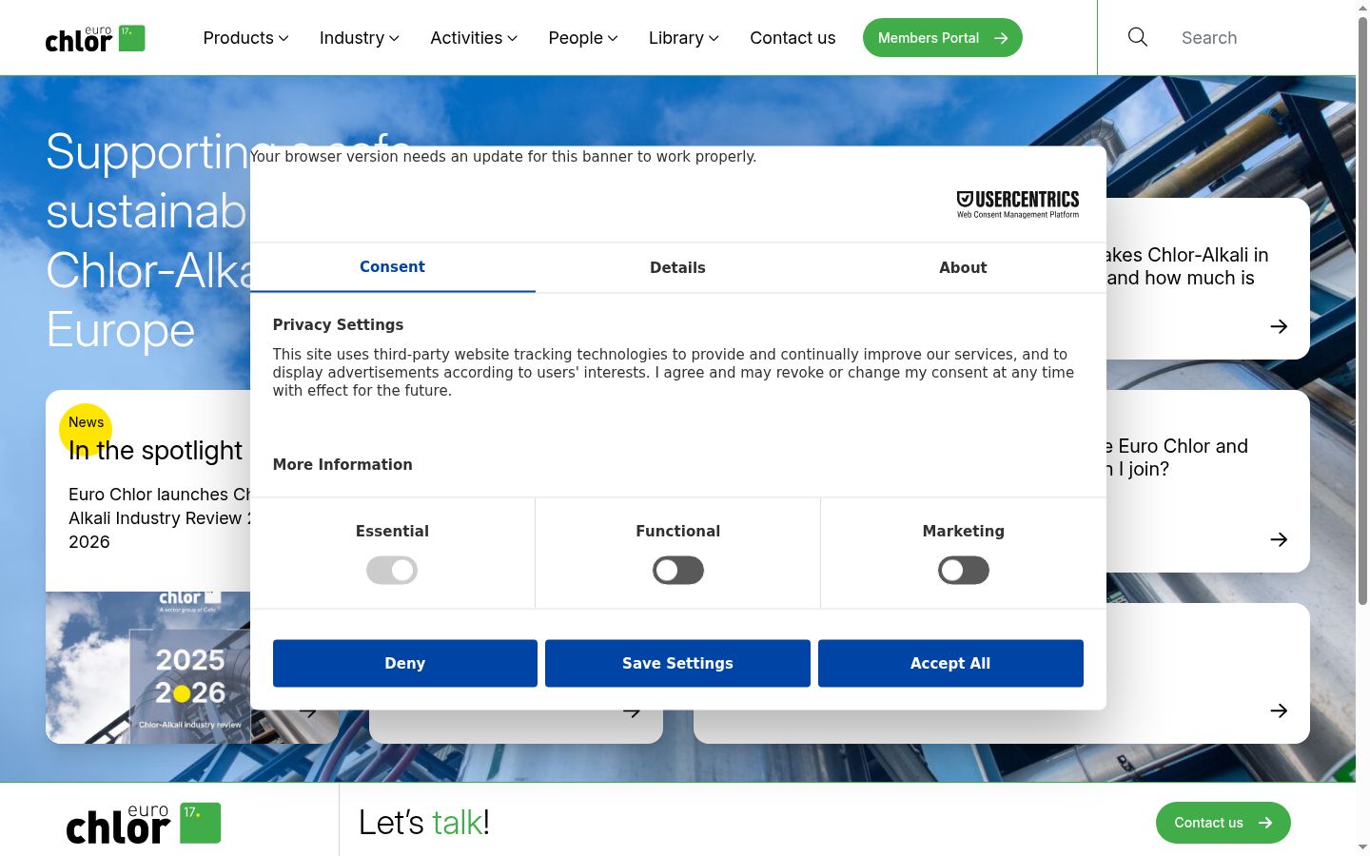Enable the Functional cookies switch
This screenshot has width=1370, height=856.
coord(678,571)
